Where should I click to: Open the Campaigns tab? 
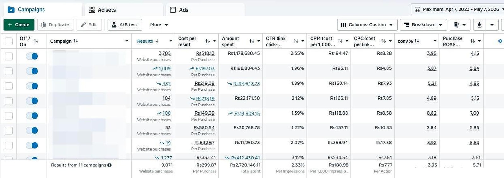[43, 9]
